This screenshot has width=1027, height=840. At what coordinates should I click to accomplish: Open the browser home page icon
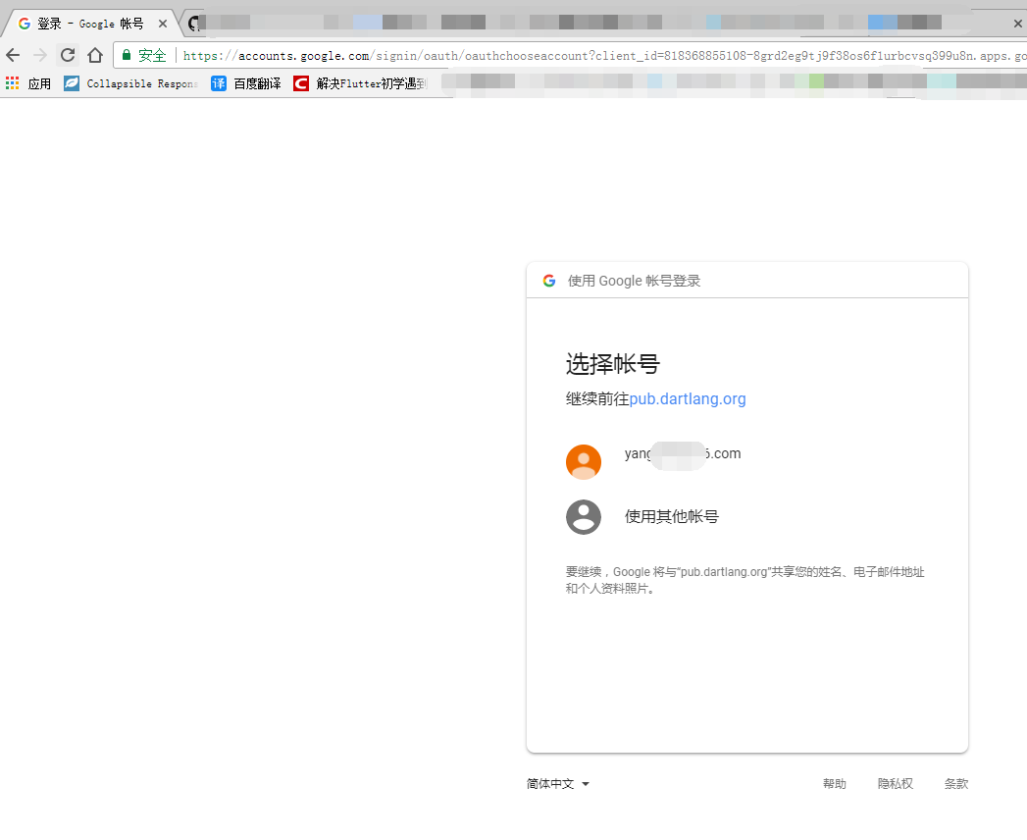pos(95,55)
